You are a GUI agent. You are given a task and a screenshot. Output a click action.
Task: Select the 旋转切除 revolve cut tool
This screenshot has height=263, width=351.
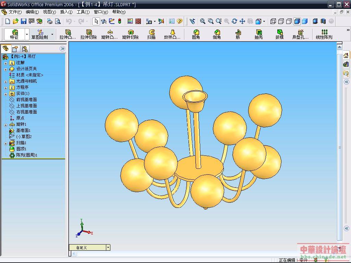click(130, 34)
